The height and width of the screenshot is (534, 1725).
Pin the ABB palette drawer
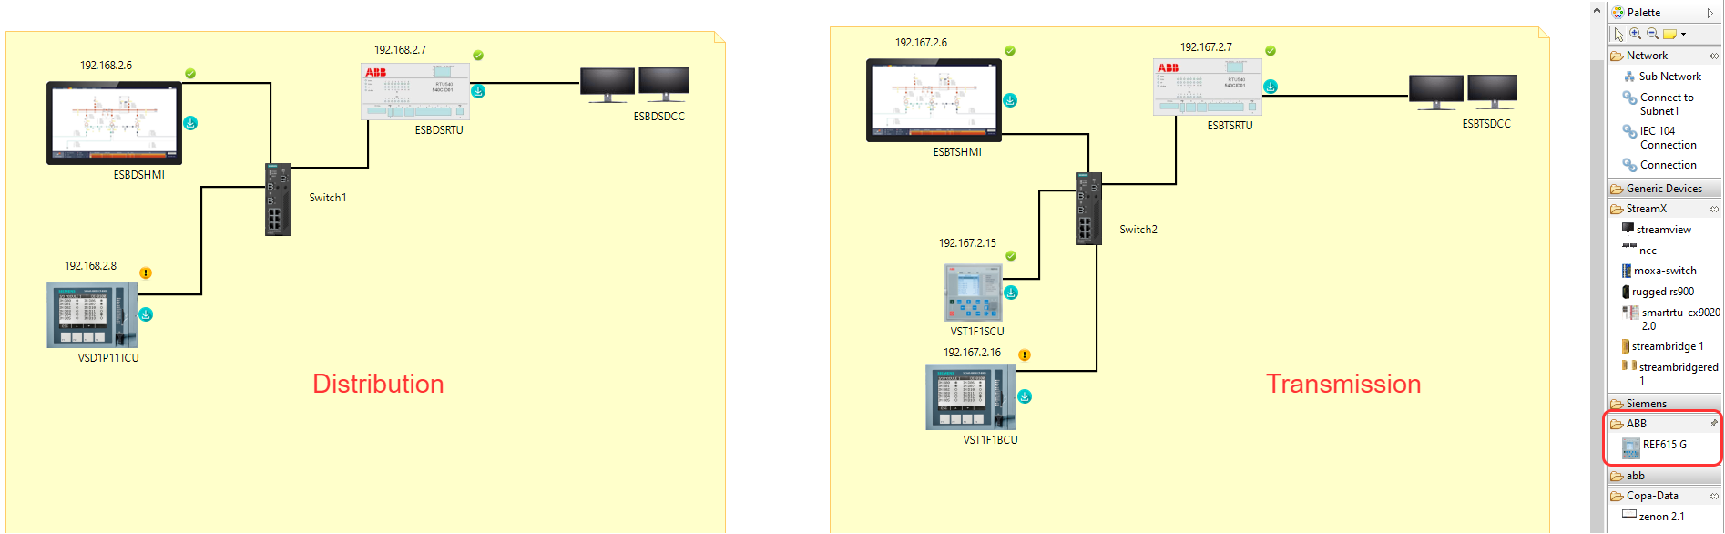[1713, 424]
